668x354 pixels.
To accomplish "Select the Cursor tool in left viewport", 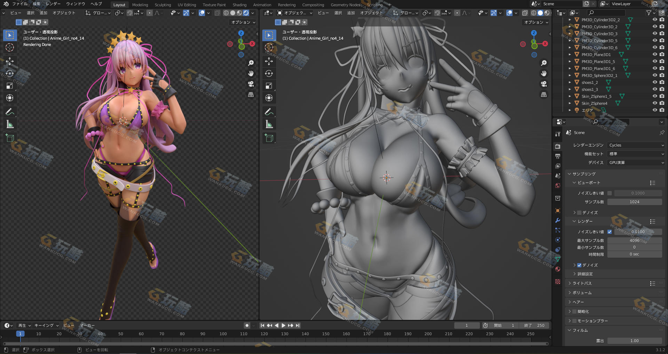I will click(x=10, y=47).
